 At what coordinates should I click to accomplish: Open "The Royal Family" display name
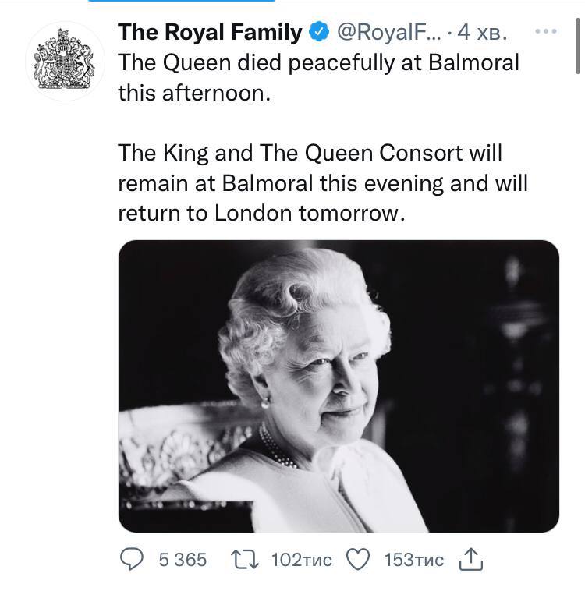point(210,32)
